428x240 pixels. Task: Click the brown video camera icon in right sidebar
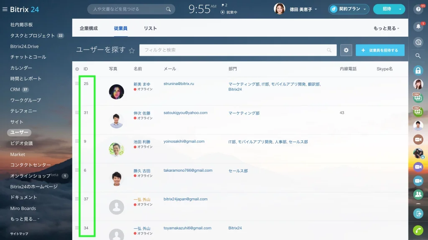click(x=418, y=139)
